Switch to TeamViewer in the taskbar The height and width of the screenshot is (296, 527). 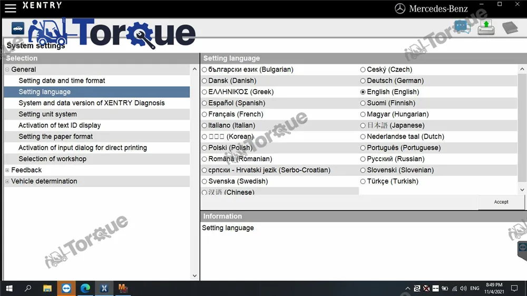click(66, 288)
